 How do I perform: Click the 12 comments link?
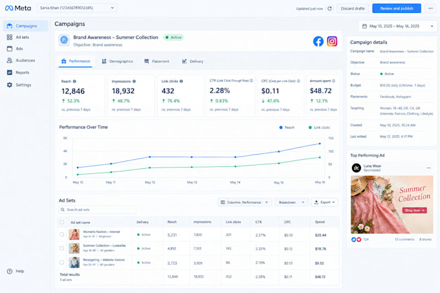(x=404, y=239)
